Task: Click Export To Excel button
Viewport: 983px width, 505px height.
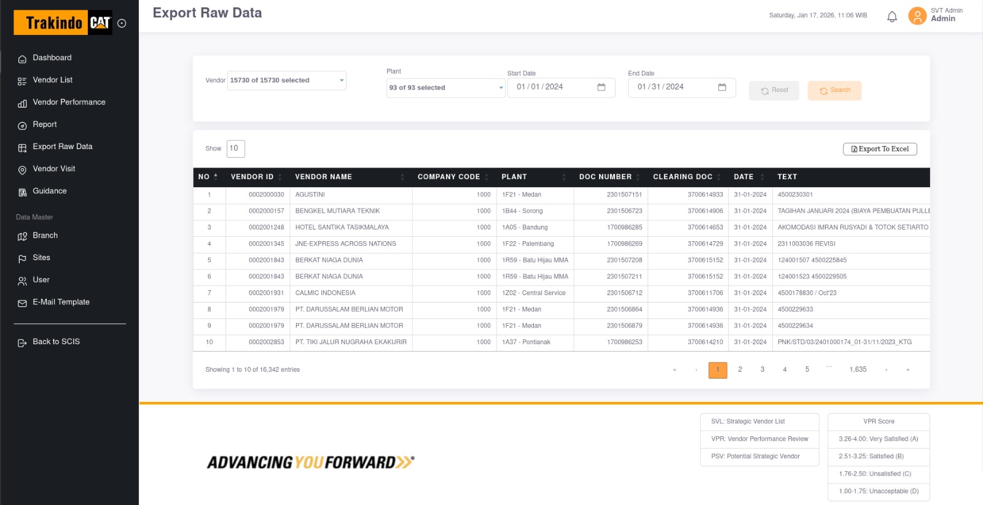Action: point(880,149)
